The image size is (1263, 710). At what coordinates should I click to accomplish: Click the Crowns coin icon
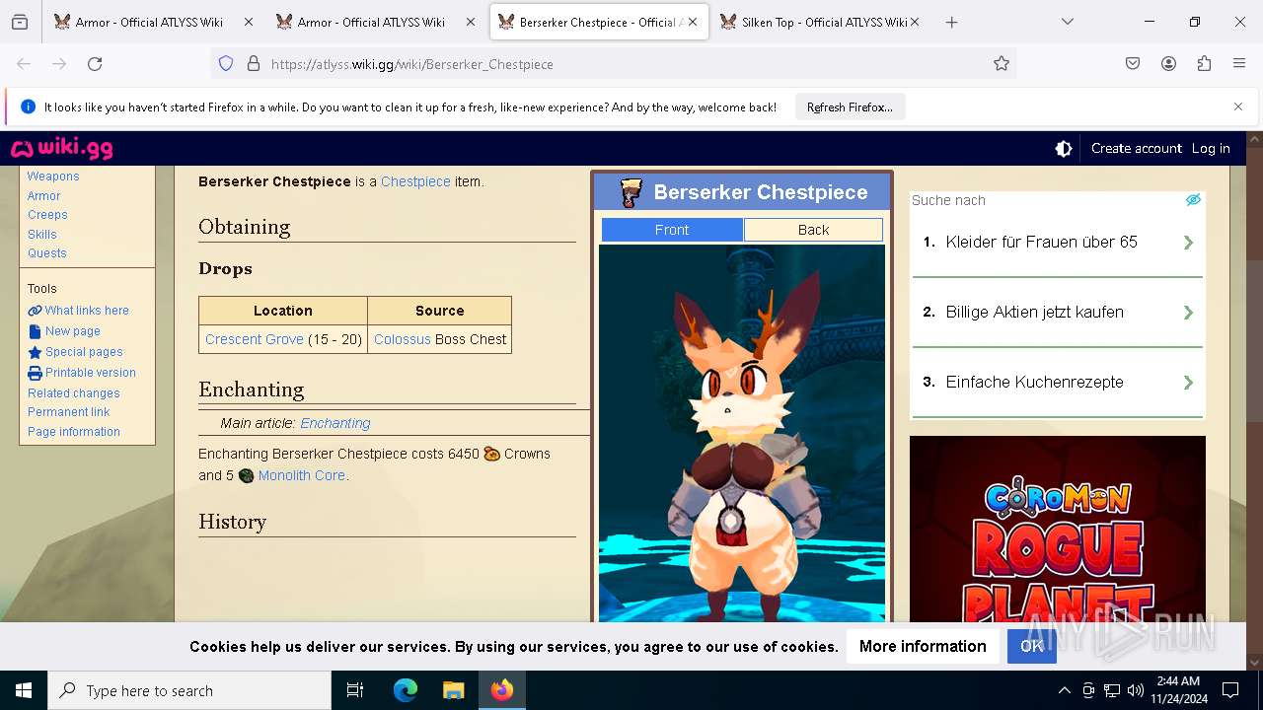click(491, 454)
